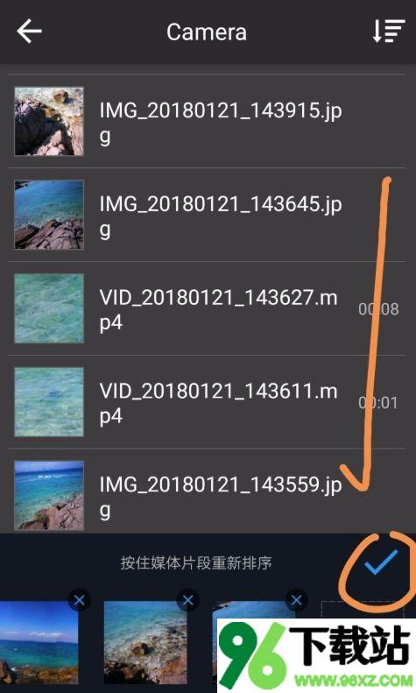Remove second selected clip with X
This screenshot has height=693, width=416.
(x=187, y=600)
